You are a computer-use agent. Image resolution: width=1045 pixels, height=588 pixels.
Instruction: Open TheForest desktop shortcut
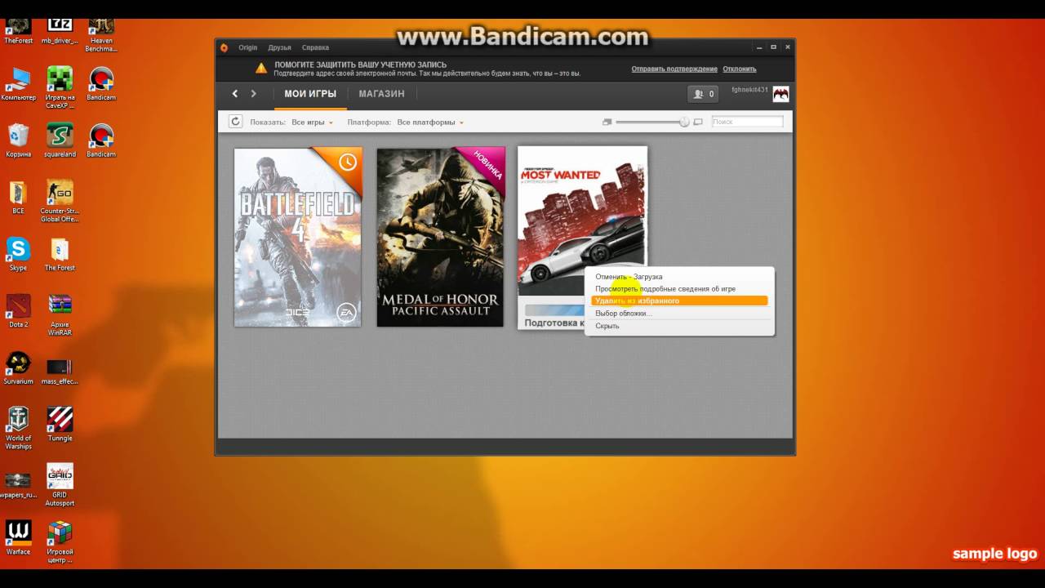pos(18,31)
